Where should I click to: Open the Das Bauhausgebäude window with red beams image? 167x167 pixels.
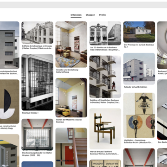pyautogui.click(x=37, y=135)
